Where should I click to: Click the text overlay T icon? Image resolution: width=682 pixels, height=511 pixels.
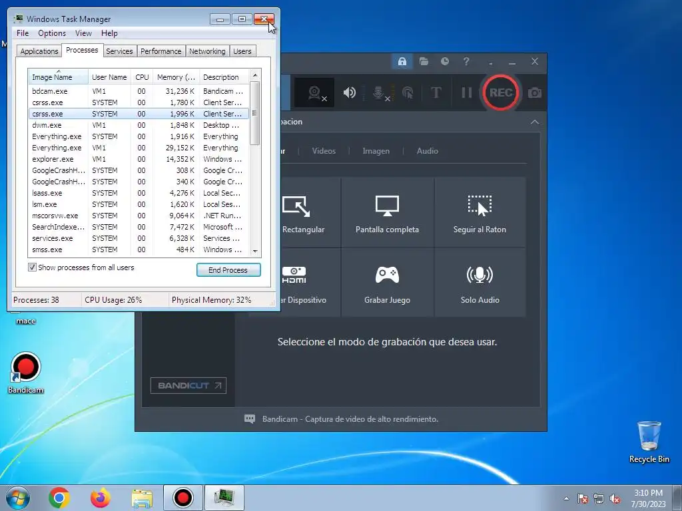(436, 92)
